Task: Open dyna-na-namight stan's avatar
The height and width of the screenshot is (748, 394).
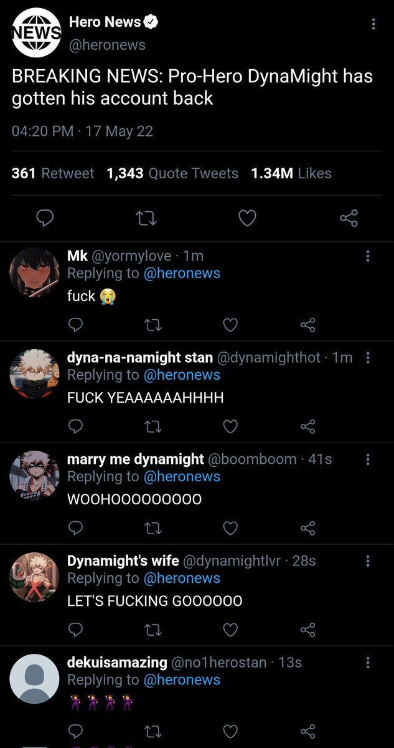Action: click(34, 375)
